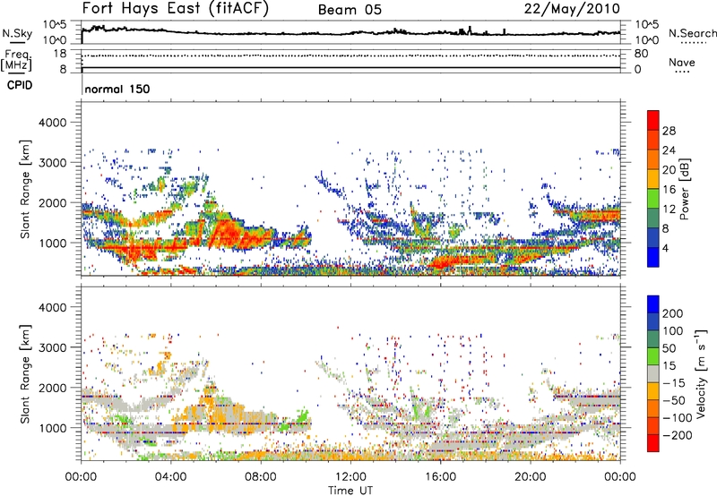The image size is (717, 496).
Task: Click the 'Freq. [MHz]' label
Action: coord(16,60)
